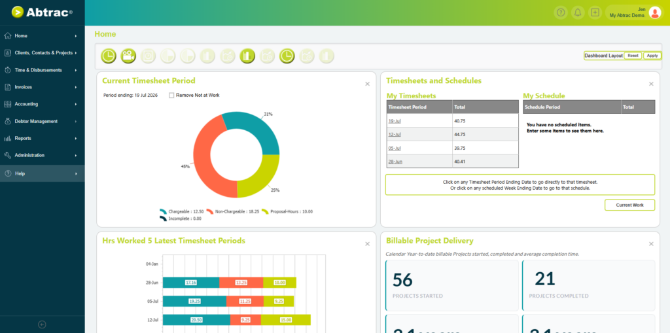Open the 05-Jul timesheet link
This screenshot has height=333, width=670.
coord(395,148)
